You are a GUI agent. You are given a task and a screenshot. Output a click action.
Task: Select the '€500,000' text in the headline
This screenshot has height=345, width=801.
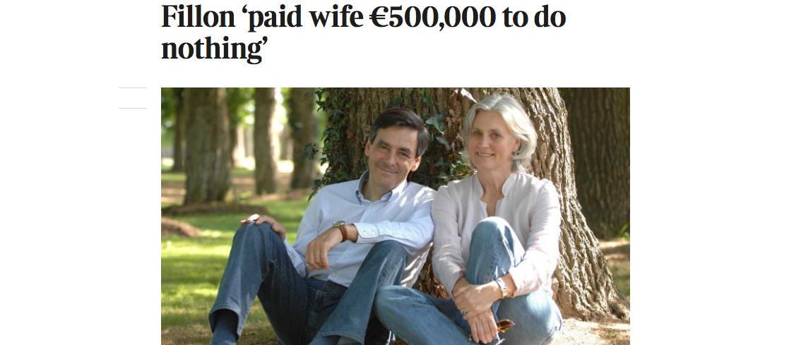(x=433, y=18)
